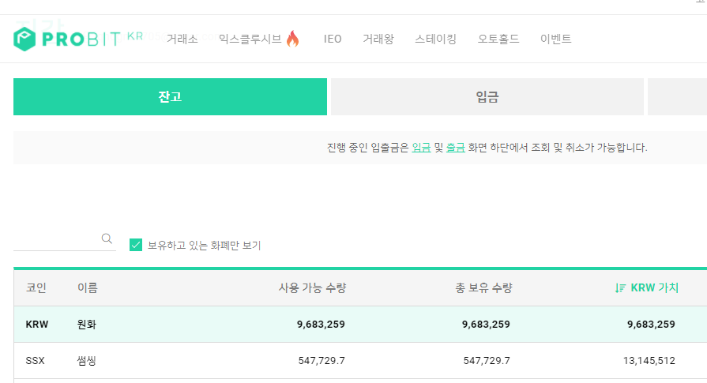Open the 스테이킹 menu item
Screen dimensions: 707x383
435,39
